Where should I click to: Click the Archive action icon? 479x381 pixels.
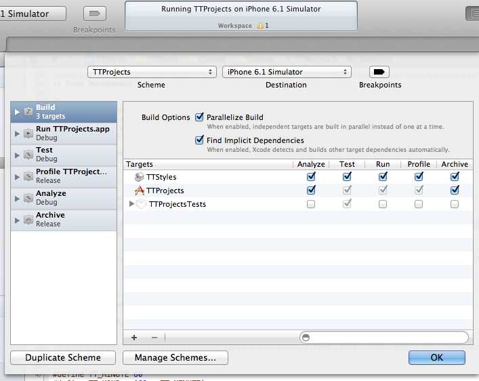click(x=28, y=220)
